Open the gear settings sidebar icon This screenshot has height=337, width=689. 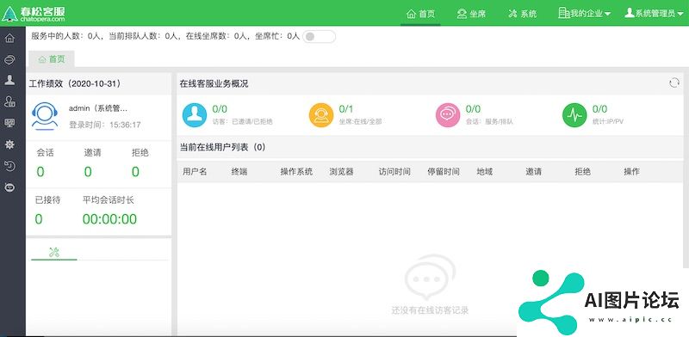coord(9,144)
